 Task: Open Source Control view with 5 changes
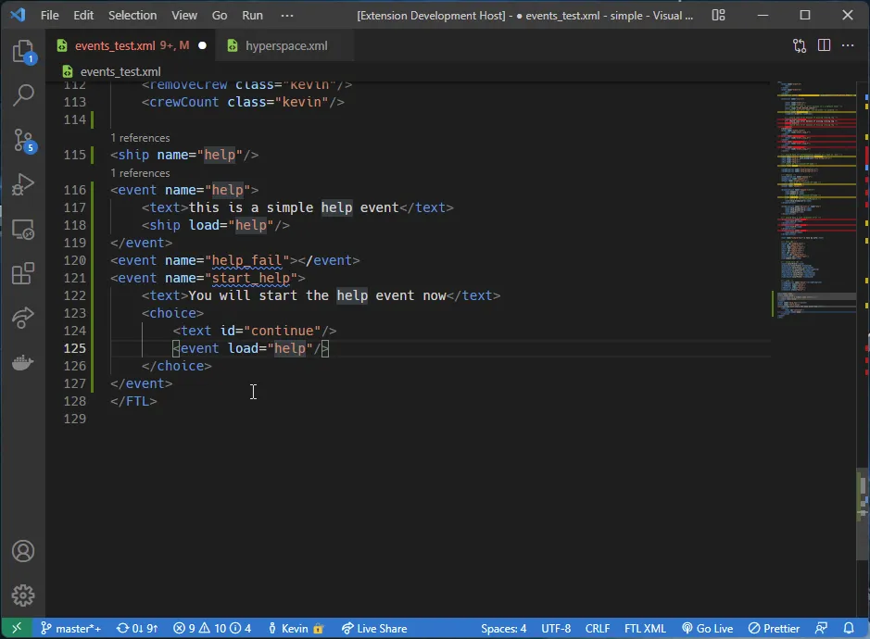(x=23, y=141)
